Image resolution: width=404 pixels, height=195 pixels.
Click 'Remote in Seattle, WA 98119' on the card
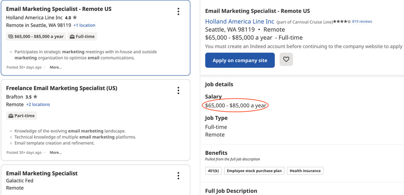point(39,25)
